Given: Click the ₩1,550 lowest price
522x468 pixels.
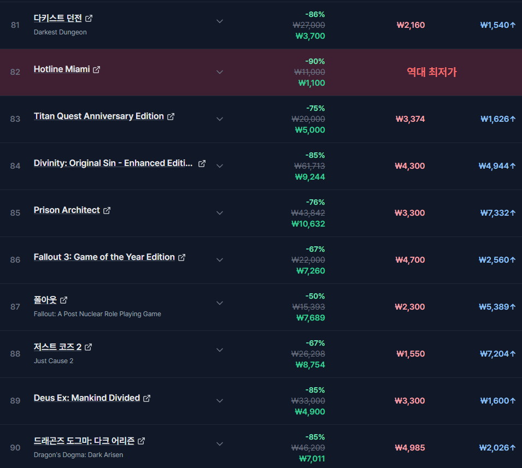Looking at the screenshot, I should click(x=410, y=353).
